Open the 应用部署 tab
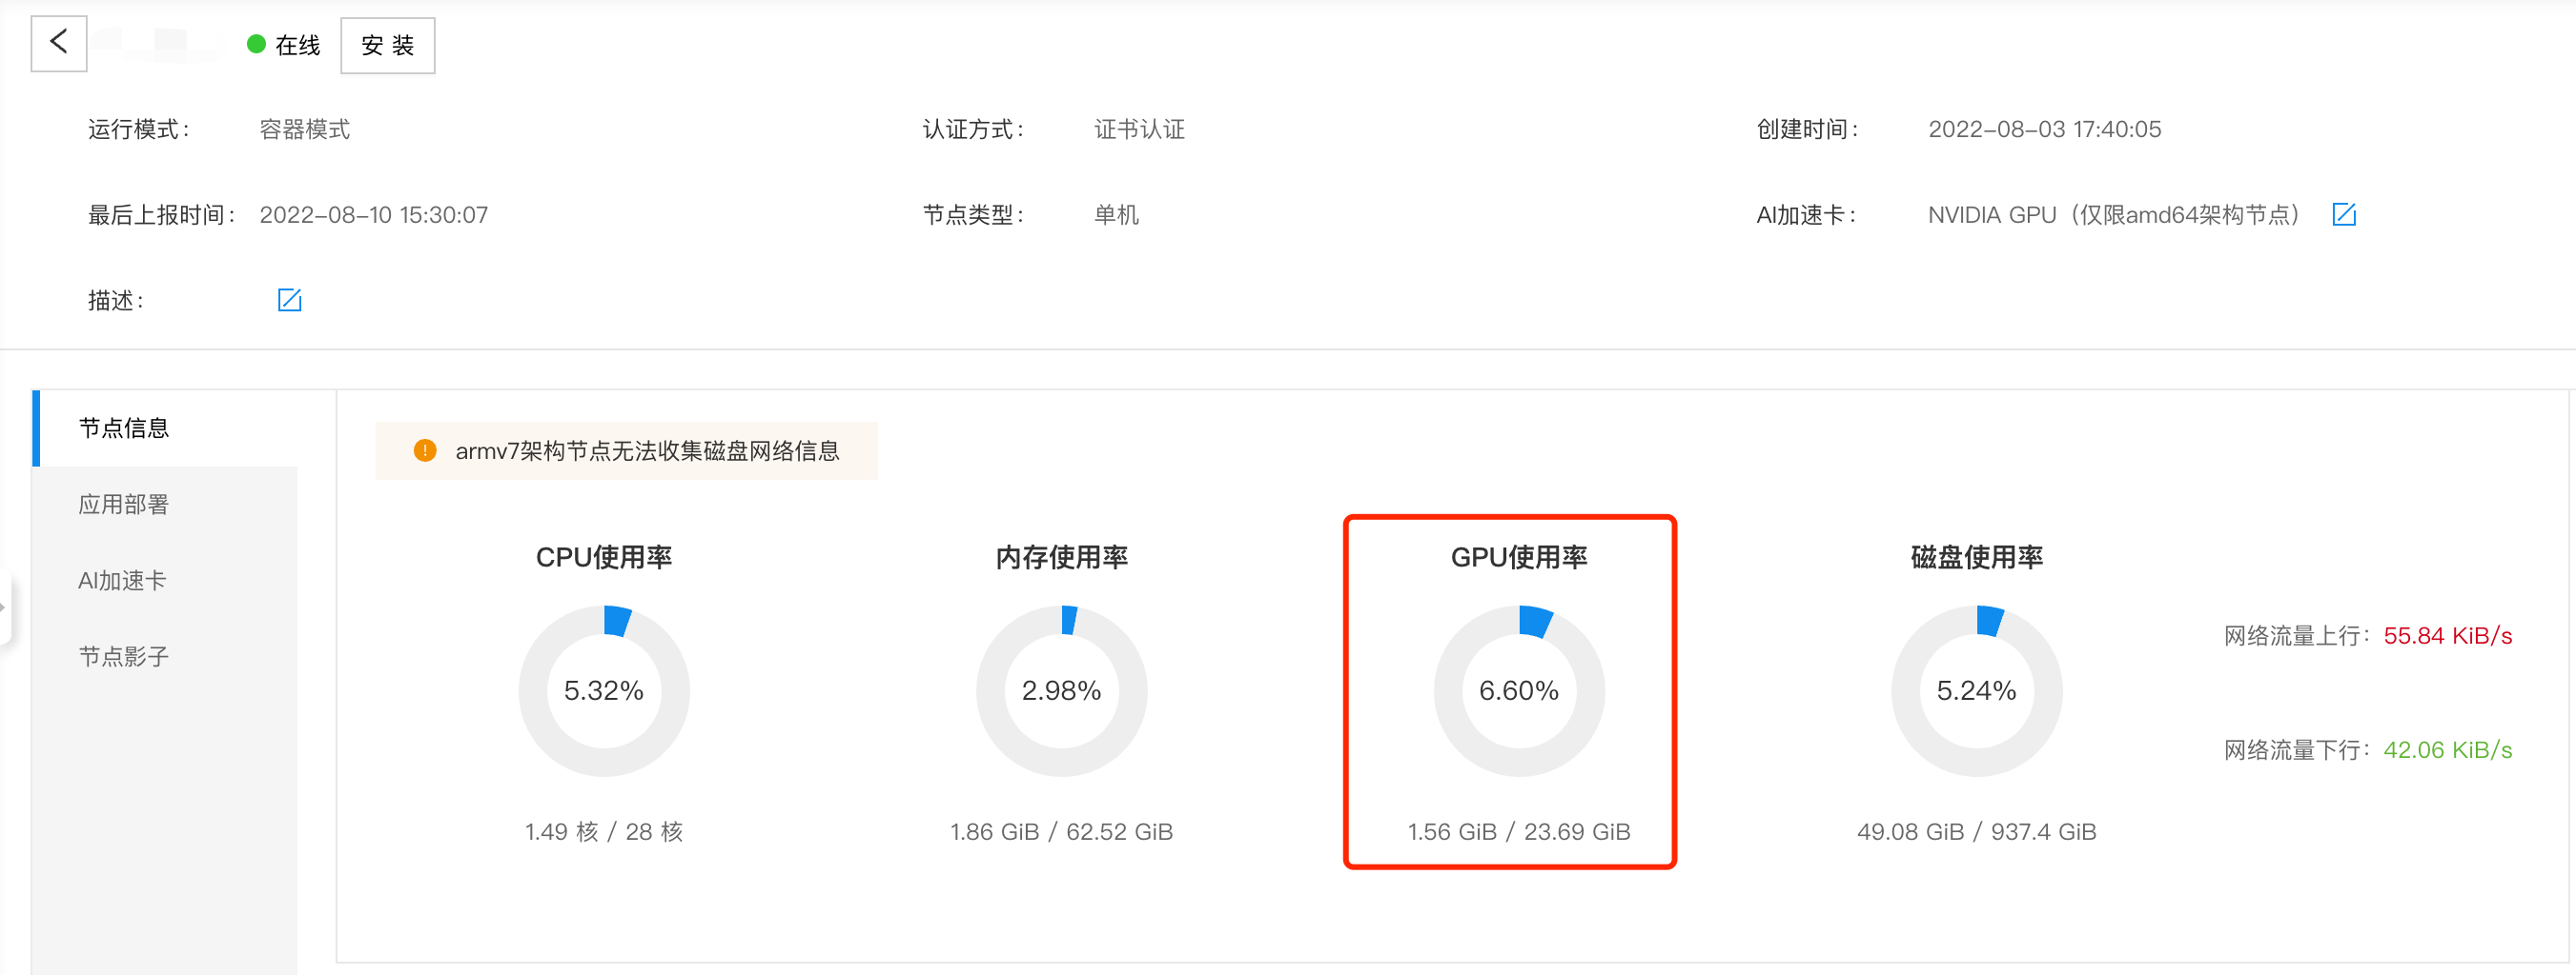Viewport: 2576px width, 975px height. tap(166, 505)
